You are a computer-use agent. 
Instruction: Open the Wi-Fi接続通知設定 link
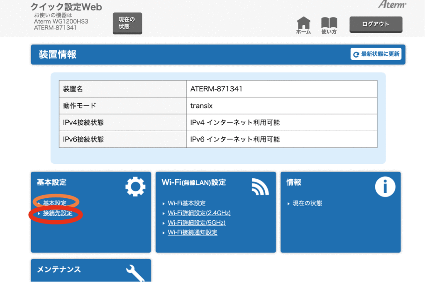coord(192,232)
